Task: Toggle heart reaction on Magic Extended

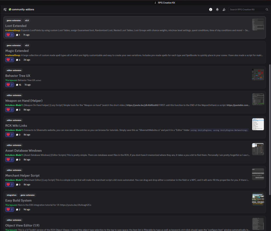Action: 10,60
